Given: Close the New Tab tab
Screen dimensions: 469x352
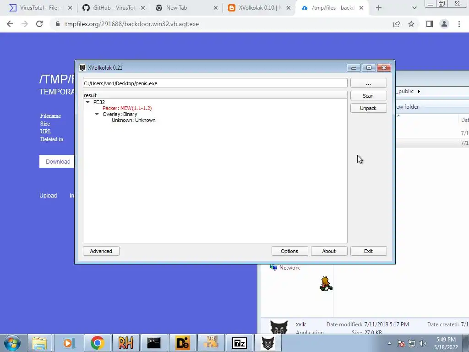Looking at the screenshot, I should (x=216, y=8).
